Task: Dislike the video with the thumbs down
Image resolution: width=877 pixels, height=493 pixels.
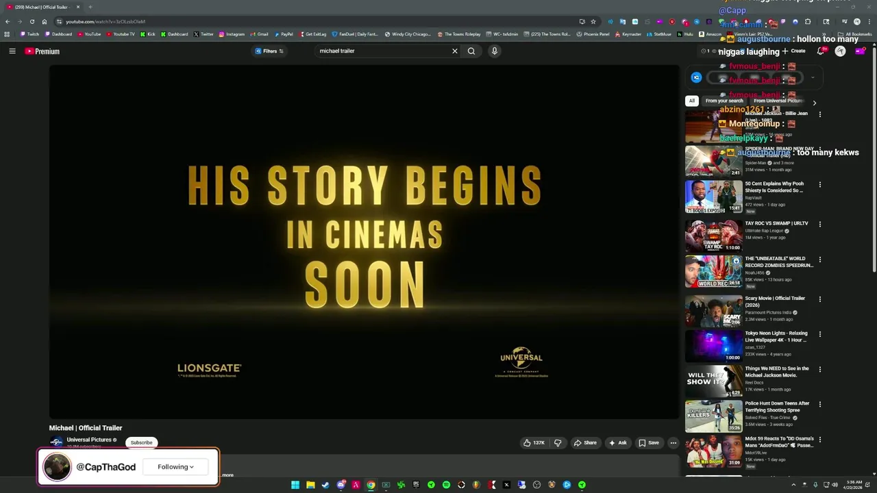Action: tap(558, 443)
